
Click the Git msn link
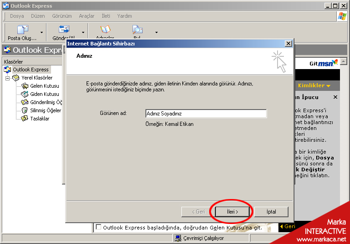click(x=324, y=63)
